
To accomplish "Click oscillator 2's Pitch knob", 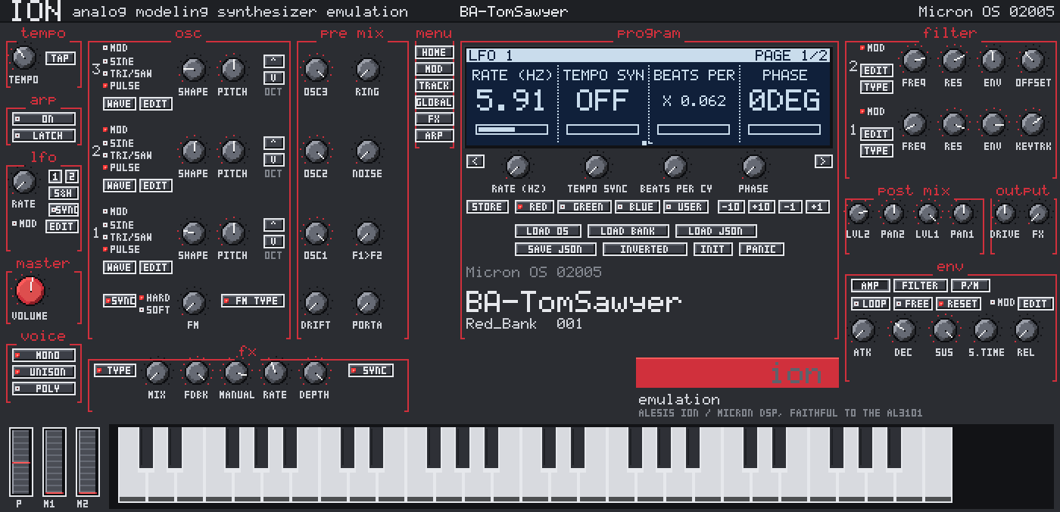I will pyautogui.click(x=232, y=151).
